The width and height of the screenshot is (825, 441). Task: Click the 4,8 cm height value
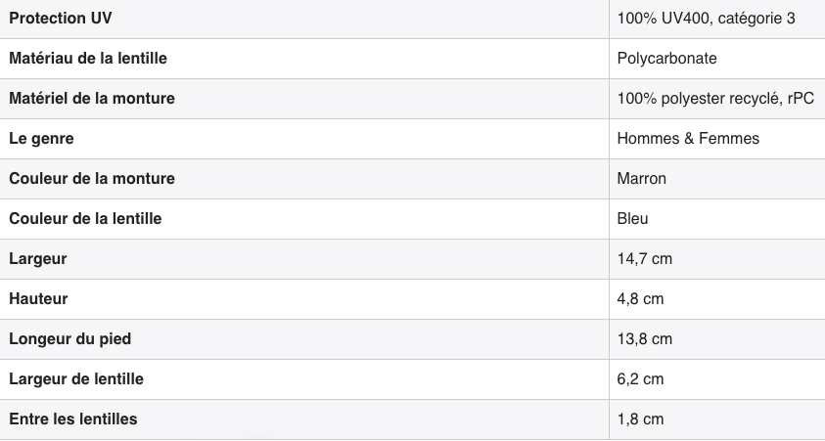[640, 299]
